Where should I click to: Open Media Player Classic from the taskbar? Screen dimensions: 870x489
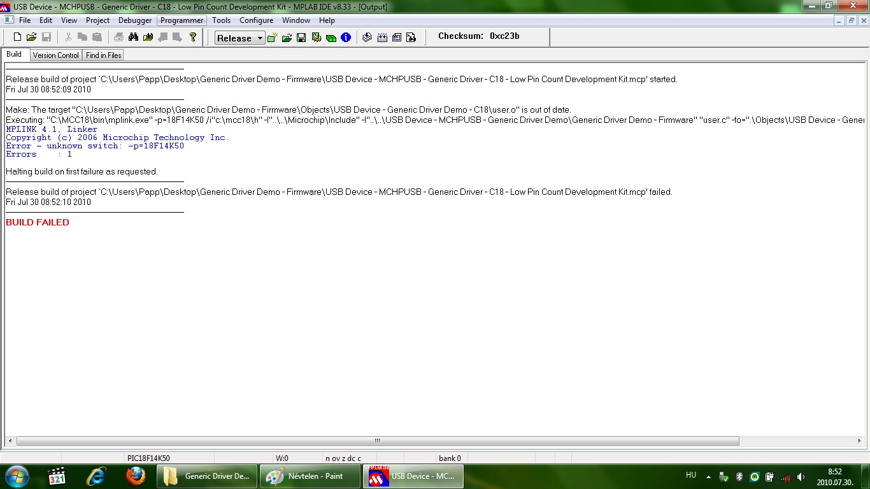point(57,476)
